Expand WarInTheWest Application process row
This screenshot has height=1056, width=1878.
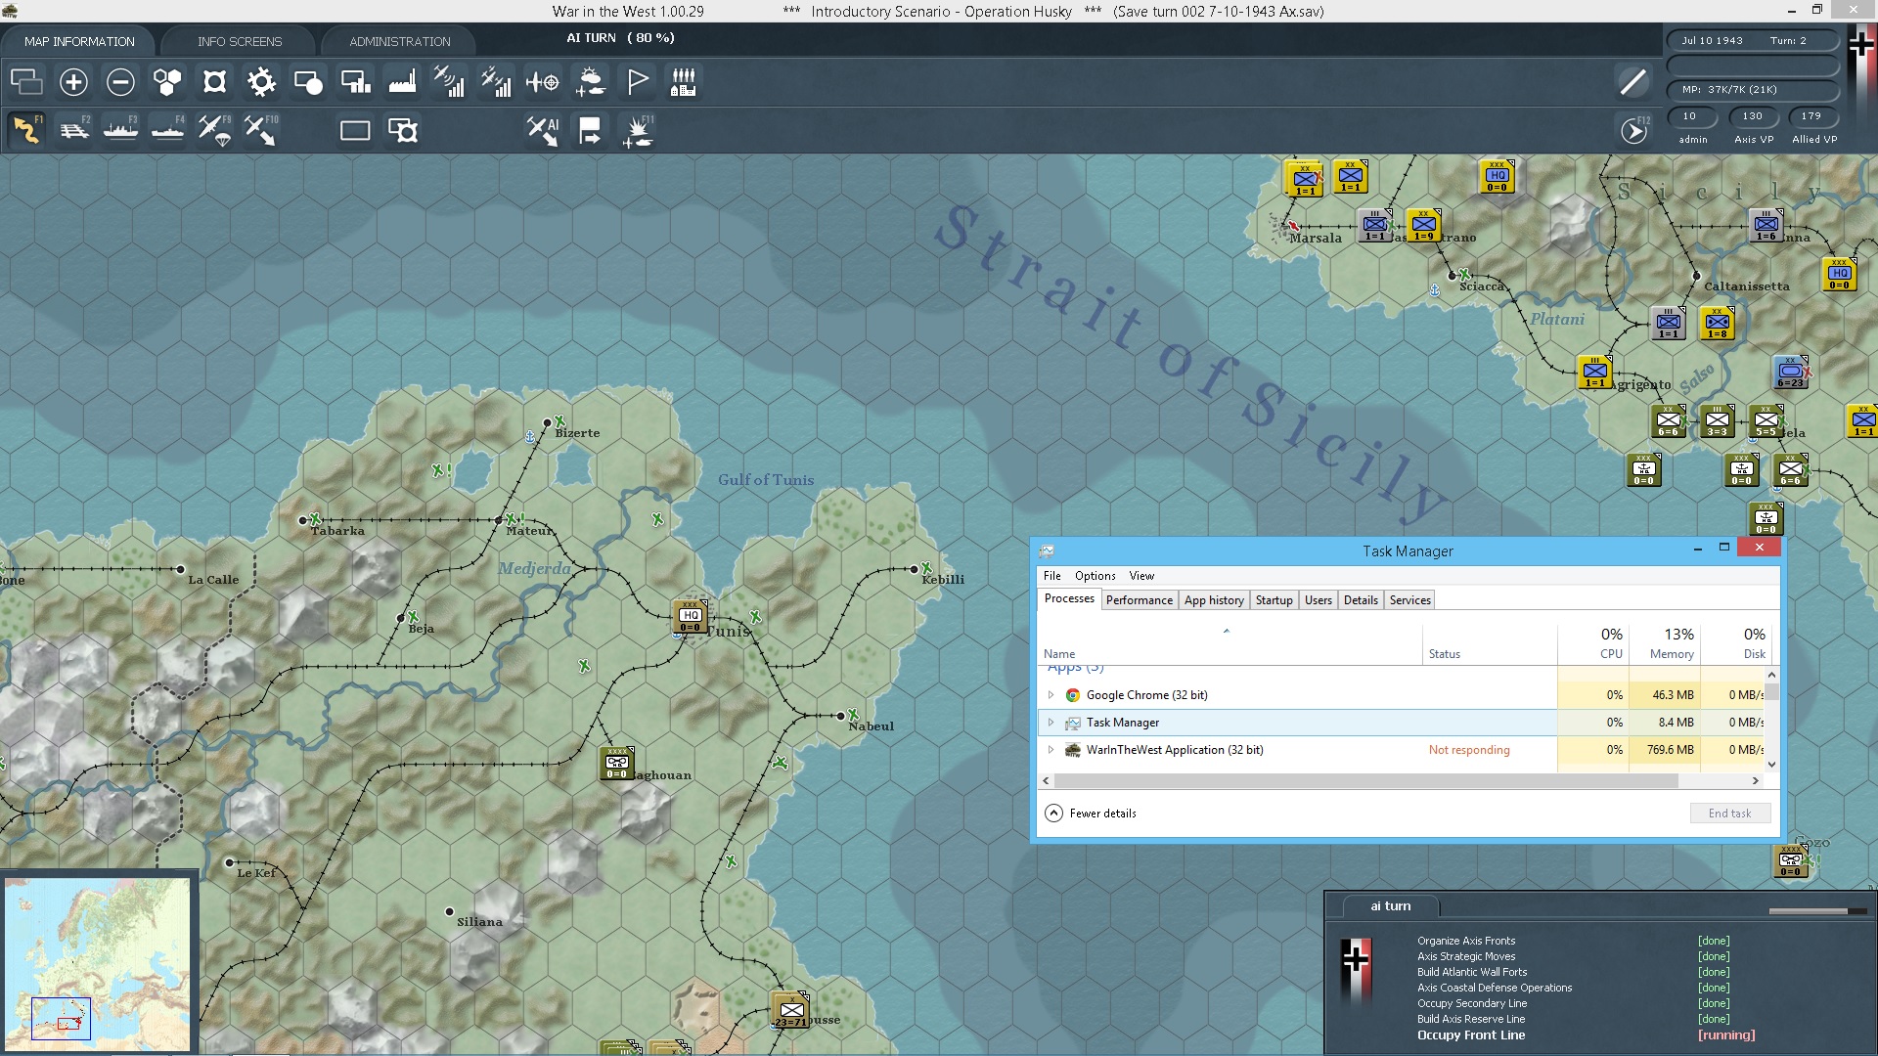tap(1051, 750)
